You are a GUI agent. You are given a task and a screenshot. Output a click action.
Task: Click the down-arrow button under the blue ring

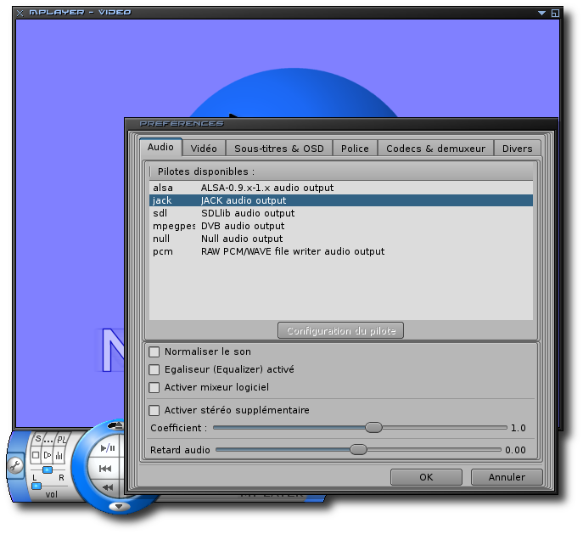coord(119,507)
